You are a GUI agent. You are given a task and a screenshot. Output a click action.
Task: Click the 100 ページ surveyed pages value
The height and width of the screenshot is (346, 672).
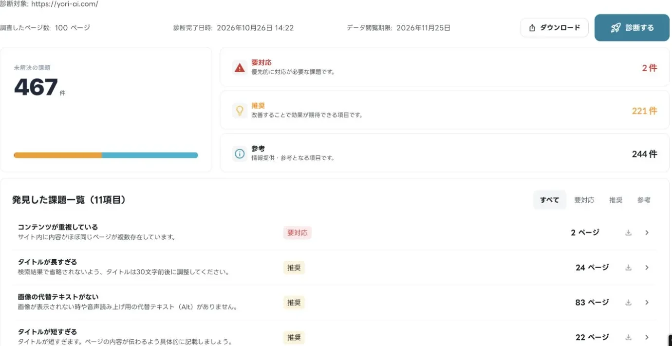coord(73,28)
